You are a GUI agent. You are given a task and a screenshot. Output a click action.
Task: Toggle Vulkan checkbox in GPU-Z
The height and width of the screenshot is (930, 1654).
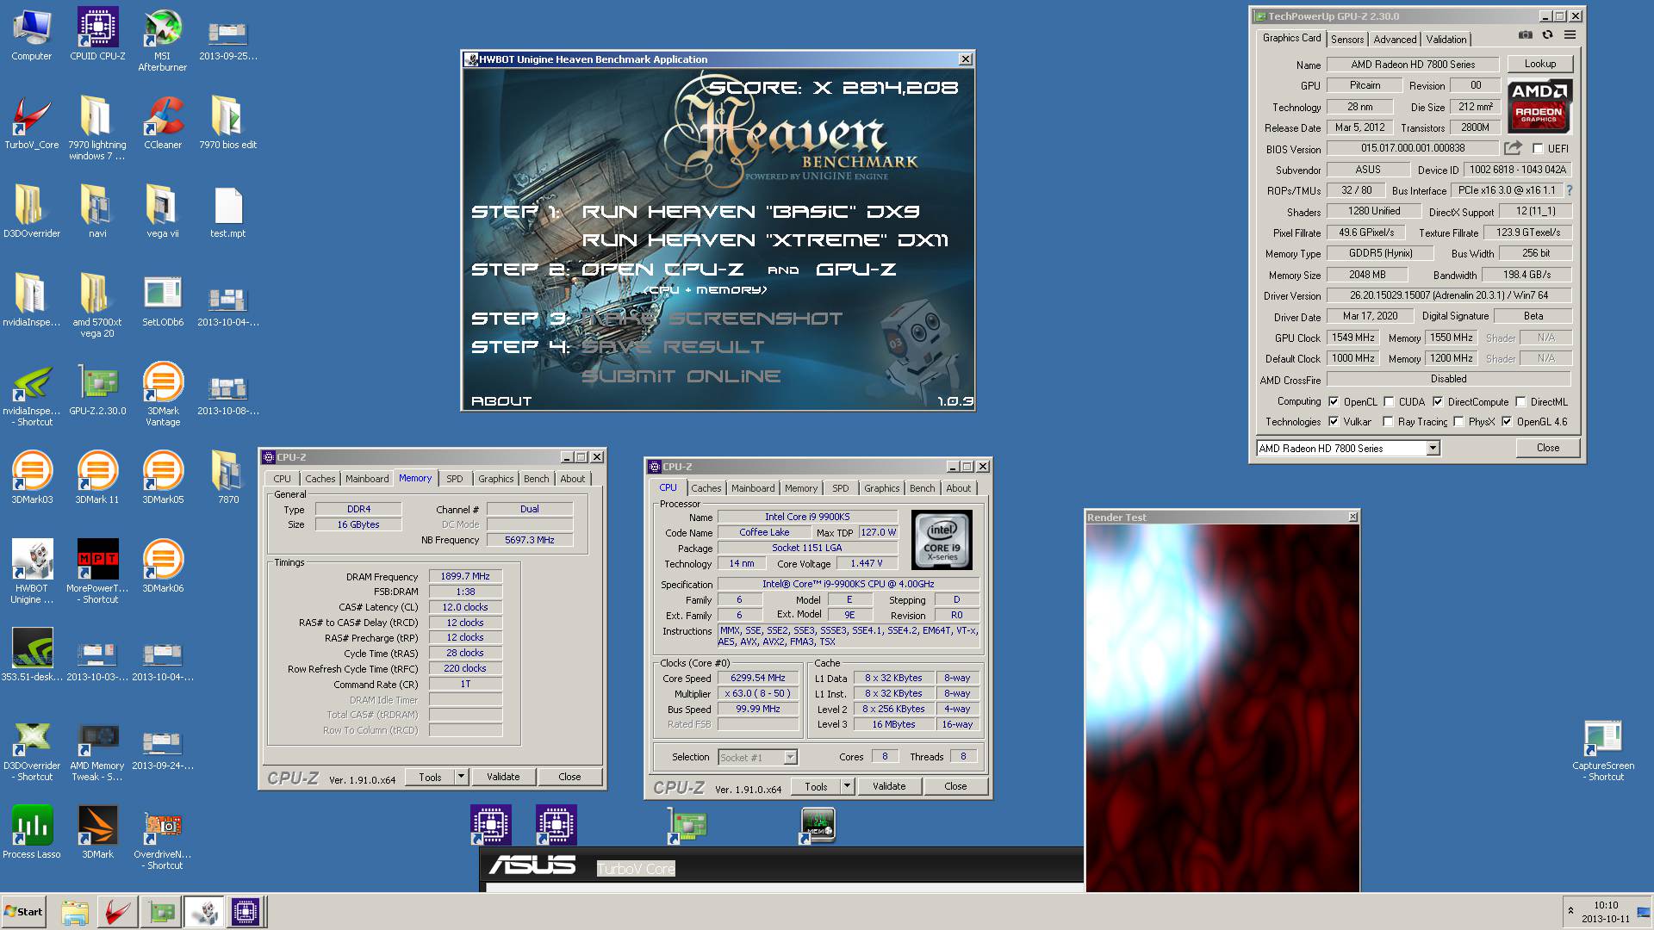point(1334,421)
